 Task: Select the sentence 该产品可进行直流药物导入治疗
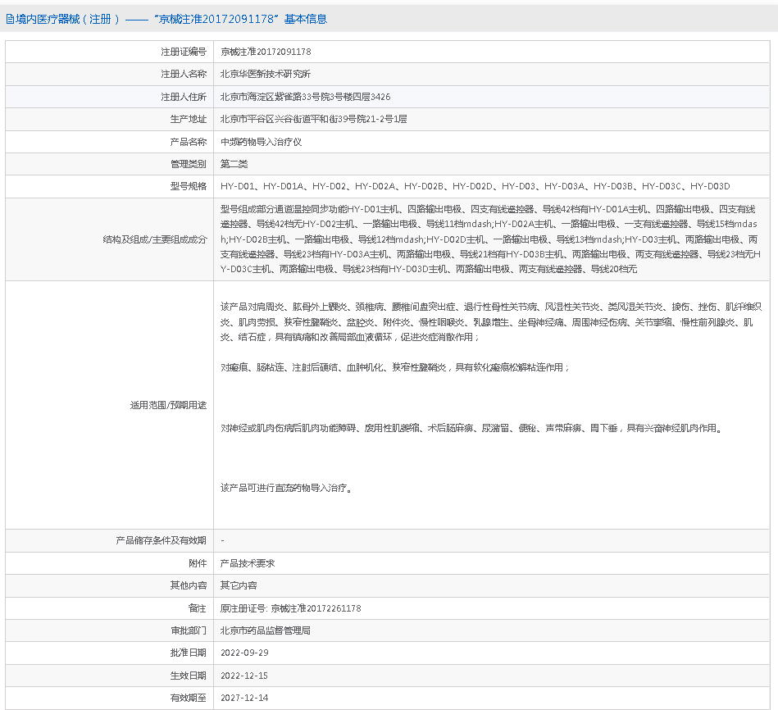tap(287, 488)
